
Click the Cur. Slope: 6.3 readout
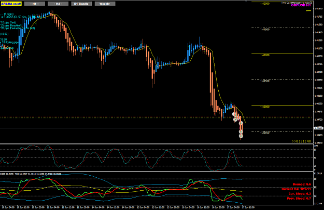click(x=300, y=194)
